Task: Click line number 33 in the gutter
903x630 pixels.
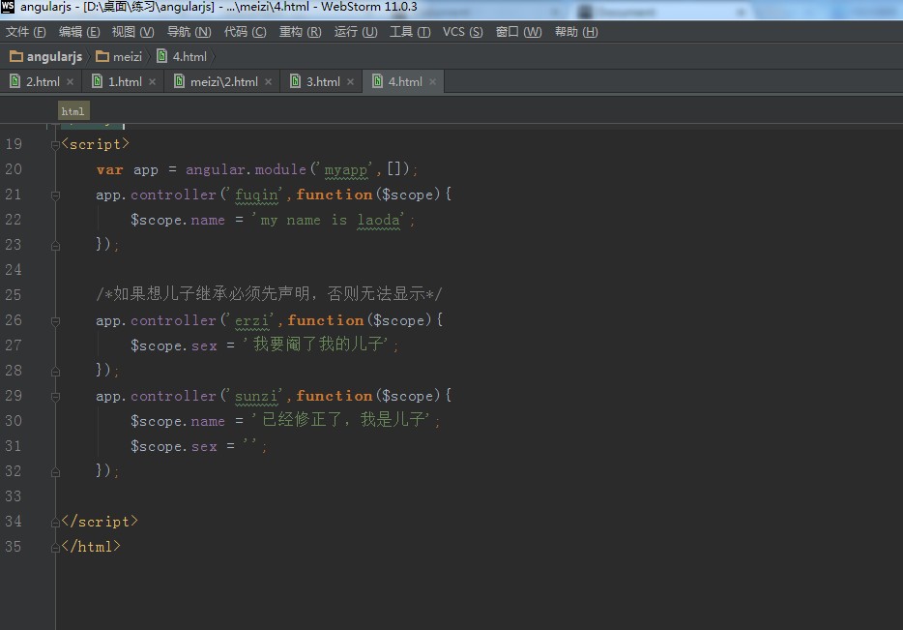Action: [14, 496]
